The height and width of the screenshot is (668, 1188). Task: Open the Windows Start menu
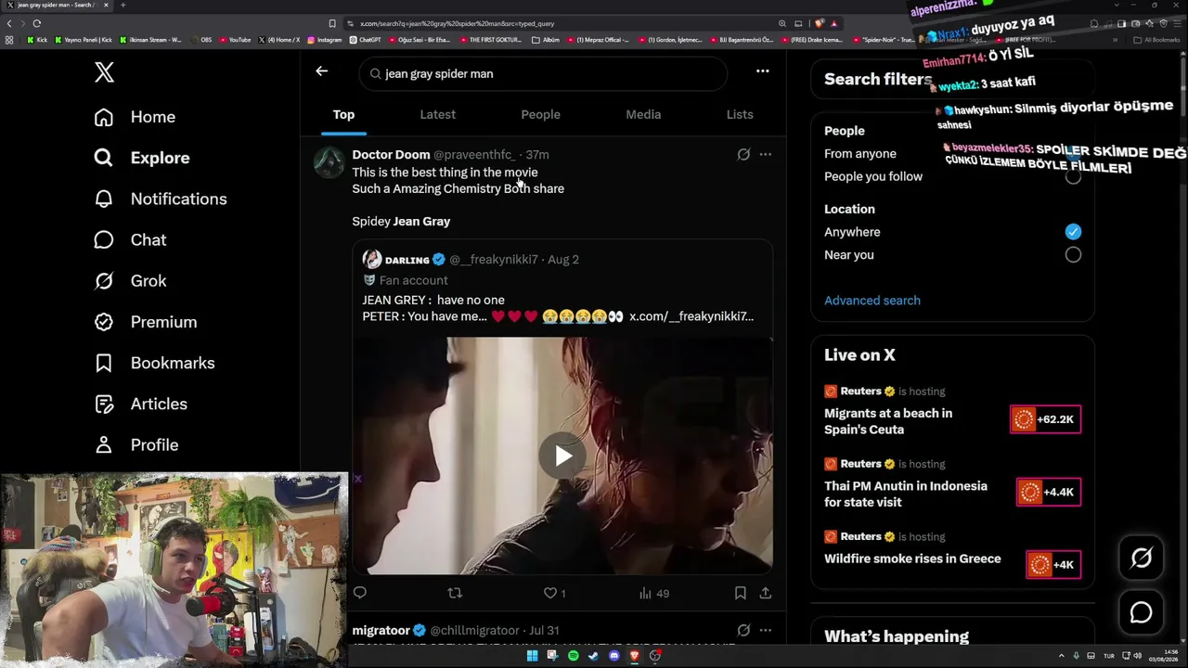(x=532, y=656)
